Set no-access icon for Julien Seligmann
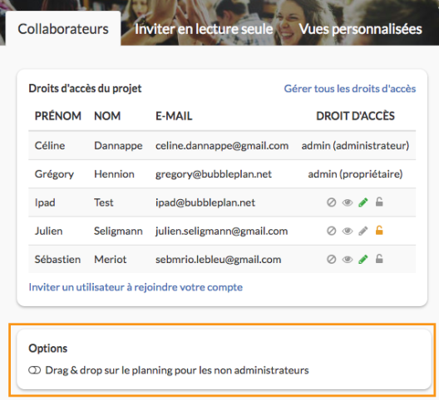The width and height of the screenshot is (439, 400). [x=331, y=231]
